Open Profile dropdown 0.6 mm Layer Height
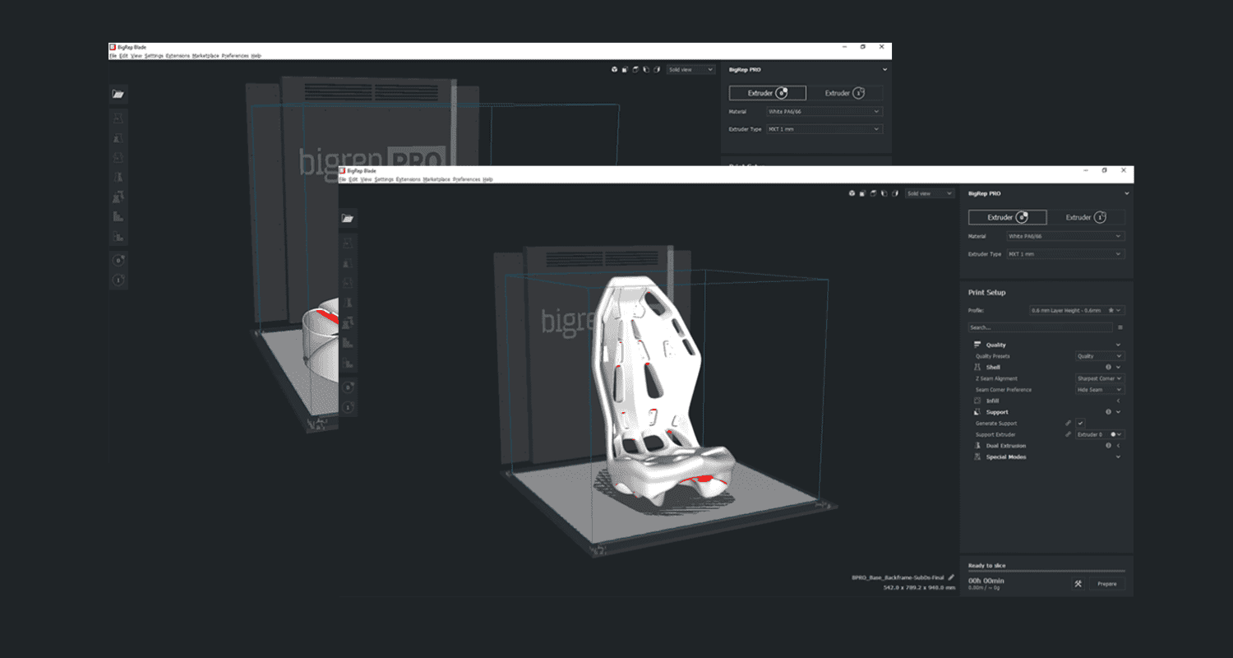Screen dimensions: 1233x658 tap(1077, 310)
